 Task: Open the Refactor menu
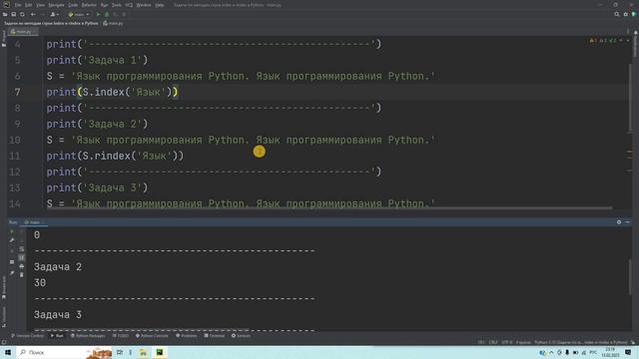pos(89,5)
